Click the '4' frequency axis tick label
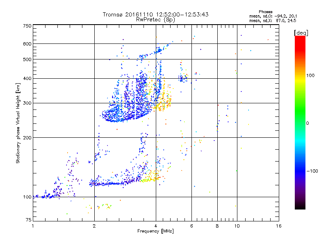328x246 pixels. click(x=156, y=226)
